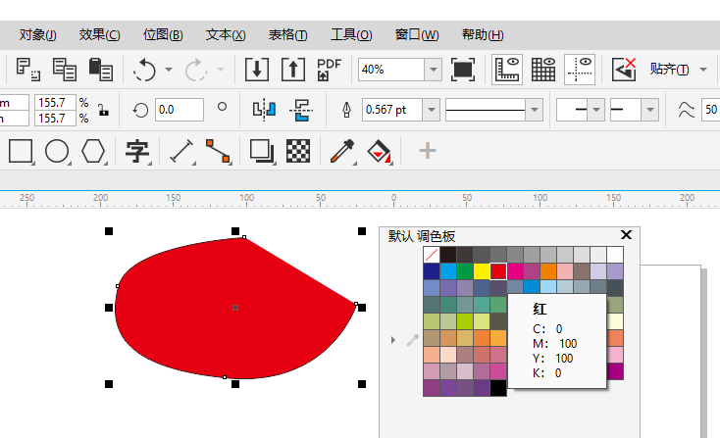
Task: Select the Rectangle tool
Action: 21,151
